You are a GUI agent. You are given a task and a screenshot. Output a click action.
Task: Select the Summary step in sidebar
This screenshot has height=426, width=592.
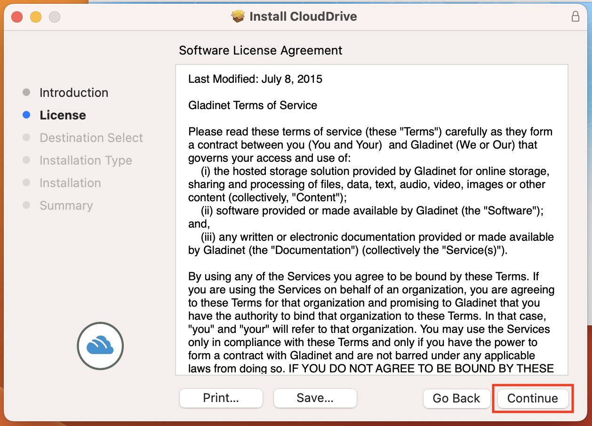click(x=66, y=205)
